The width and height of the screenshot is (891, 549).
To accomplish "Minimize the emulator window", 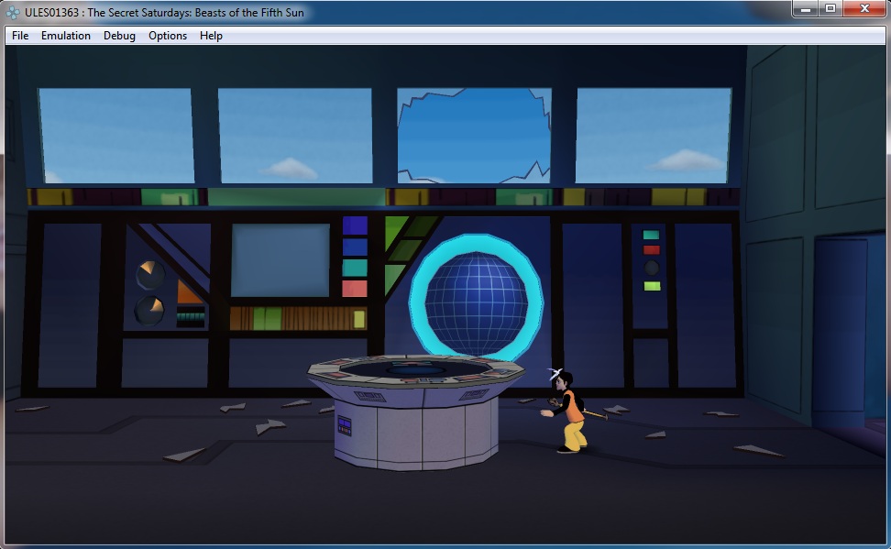I will tap(805, 8).
